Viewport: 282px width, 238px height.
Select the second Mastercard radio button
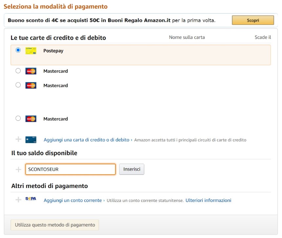point(18,85)
